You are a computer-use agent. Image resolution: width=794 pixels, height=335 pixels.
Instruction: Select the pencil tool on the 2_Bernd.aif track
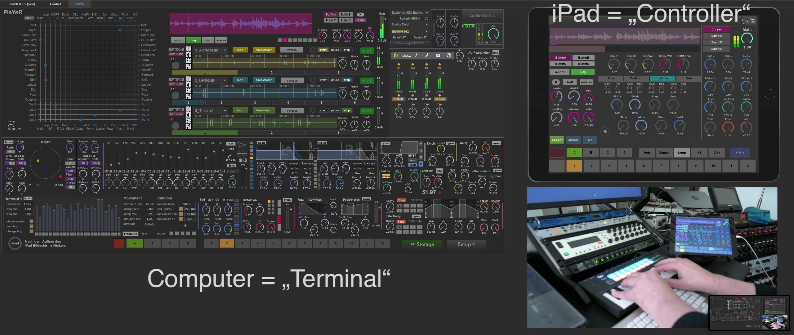(x=189, y=96)
